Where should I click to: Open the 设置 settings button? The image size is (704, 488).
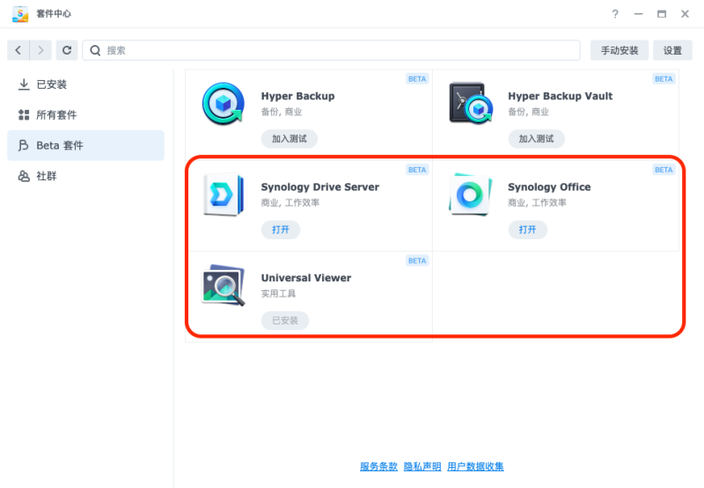click(672, 50)
